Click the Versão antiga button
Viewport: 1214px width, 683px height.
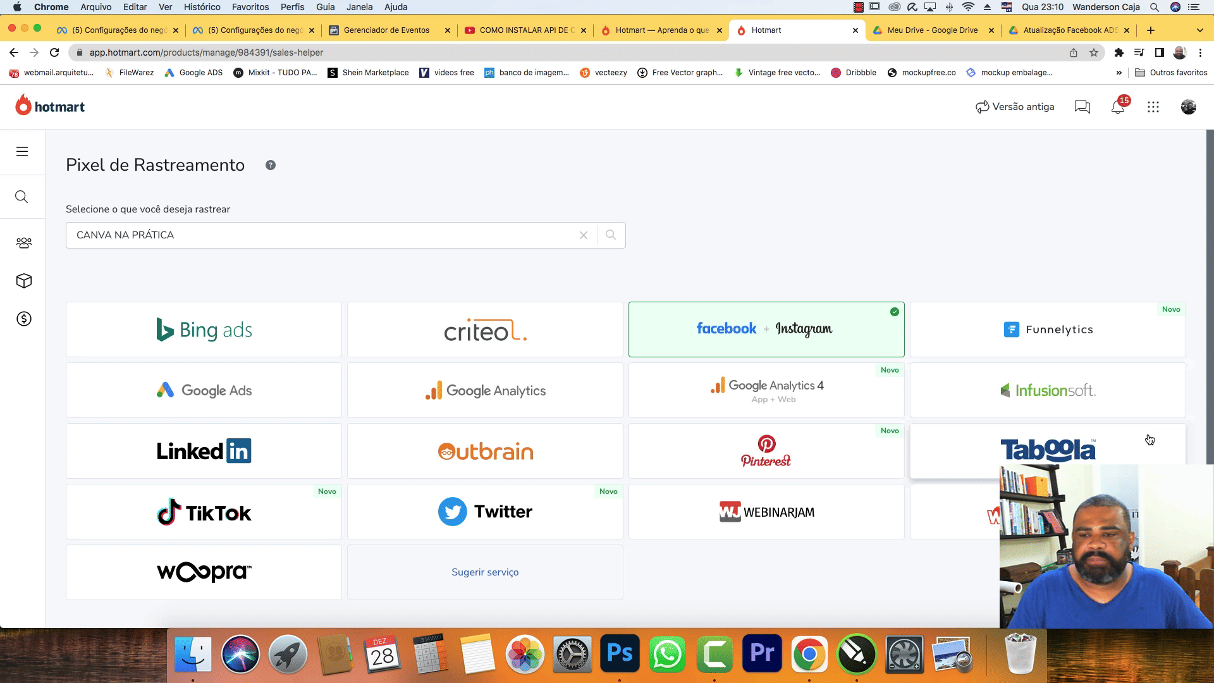[1015, 107]
